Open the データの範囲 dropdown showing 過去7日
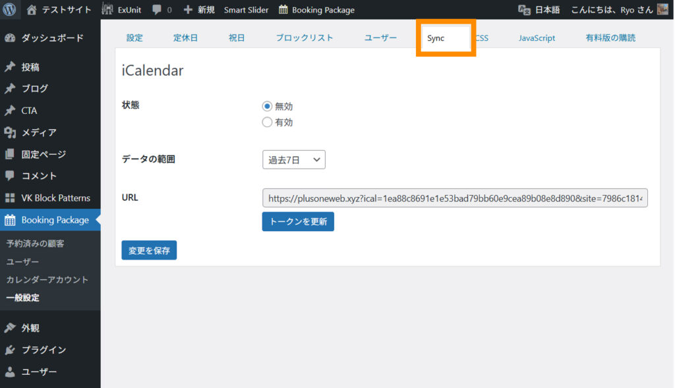Viewport: 675px width, 388px height. 293,159
